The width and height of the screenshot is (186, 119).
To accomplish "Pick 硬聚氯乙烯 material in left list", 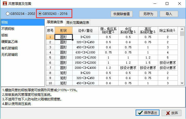I will tap(9, 42).
